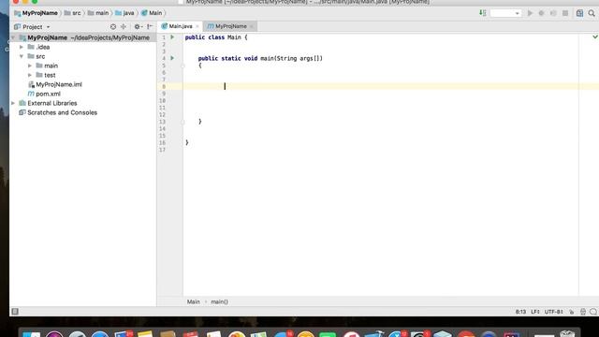Viewport: 599px width, 337px height.
Task: Select Scratches and Consoles item
Action: point(58,112)
